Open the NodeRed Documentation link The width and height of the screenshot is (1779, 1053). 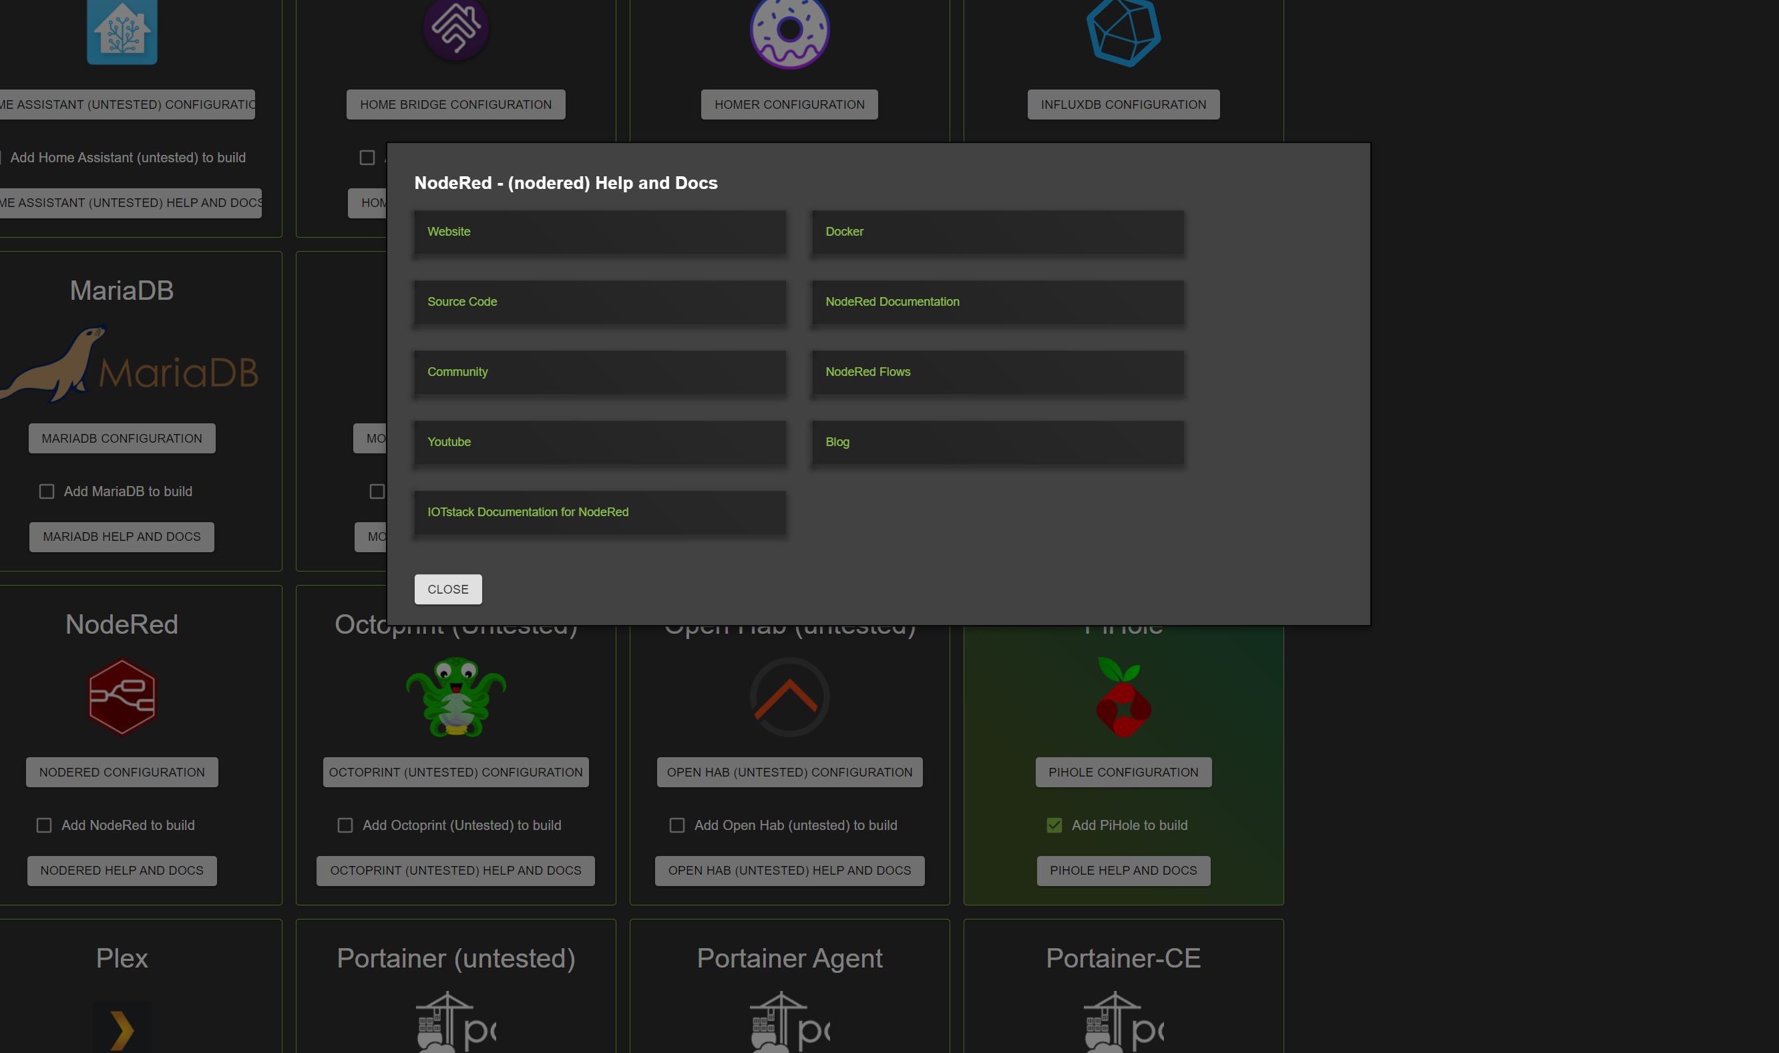tap(892, 302)
